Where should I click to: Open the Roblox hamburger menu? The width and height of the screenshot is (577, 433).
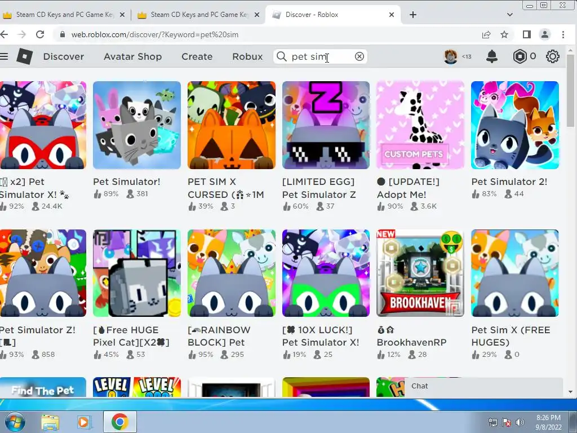coord(4,56)
